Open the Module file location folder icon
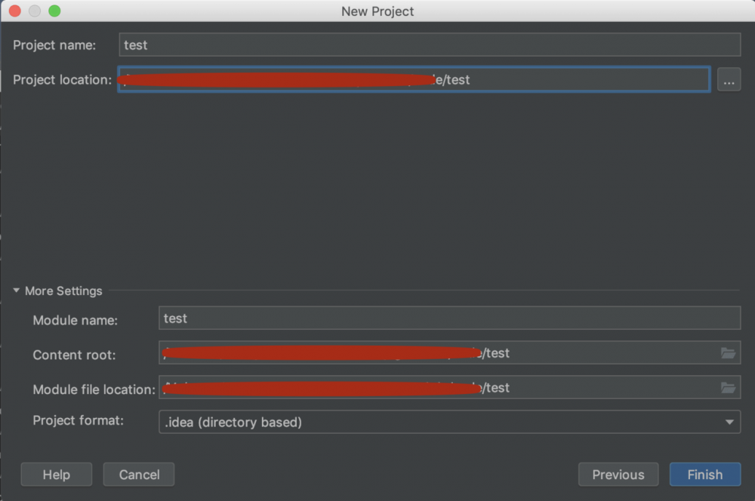The width and height of the screenshot is (755, 501). pyautogui.click(x=728, y=388)
